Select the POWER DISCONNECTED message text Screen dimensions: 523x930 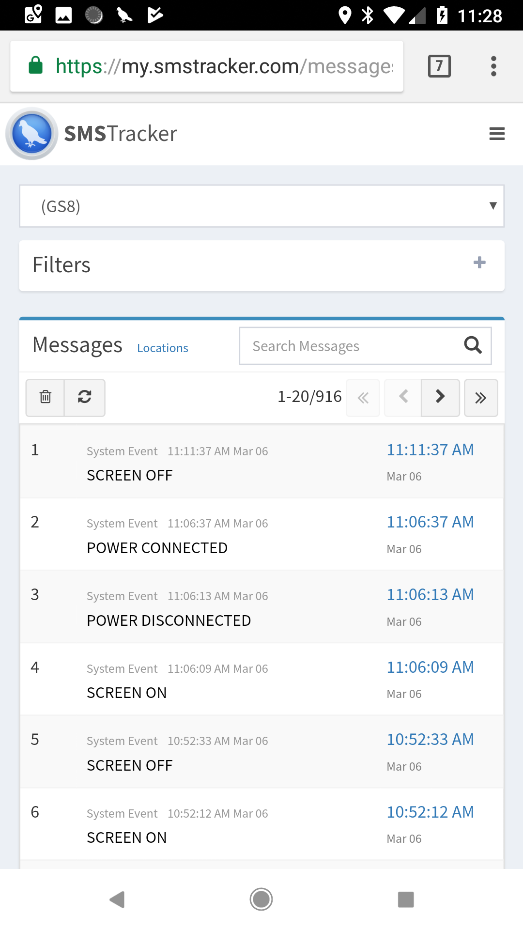[169, 620]
